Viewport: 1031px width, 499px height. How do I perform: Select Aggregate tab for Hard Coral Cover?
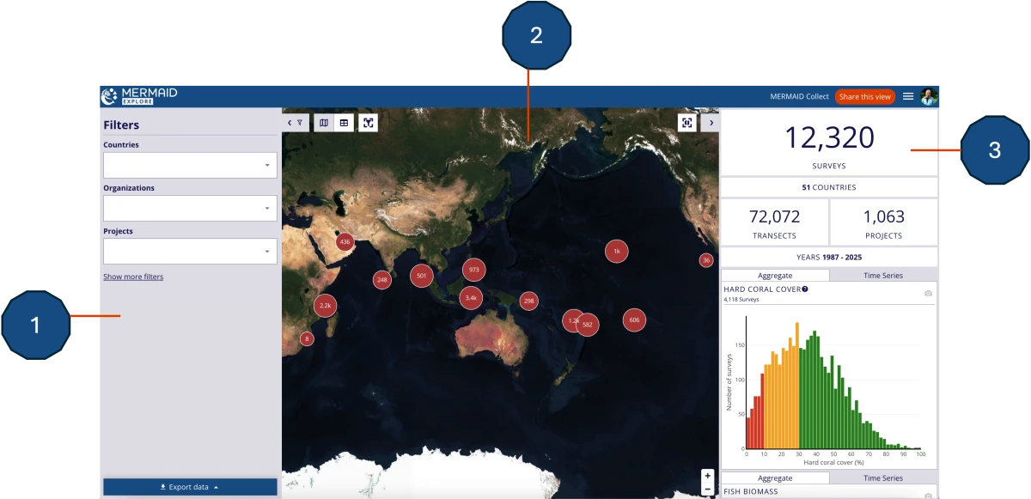[775, 275]
